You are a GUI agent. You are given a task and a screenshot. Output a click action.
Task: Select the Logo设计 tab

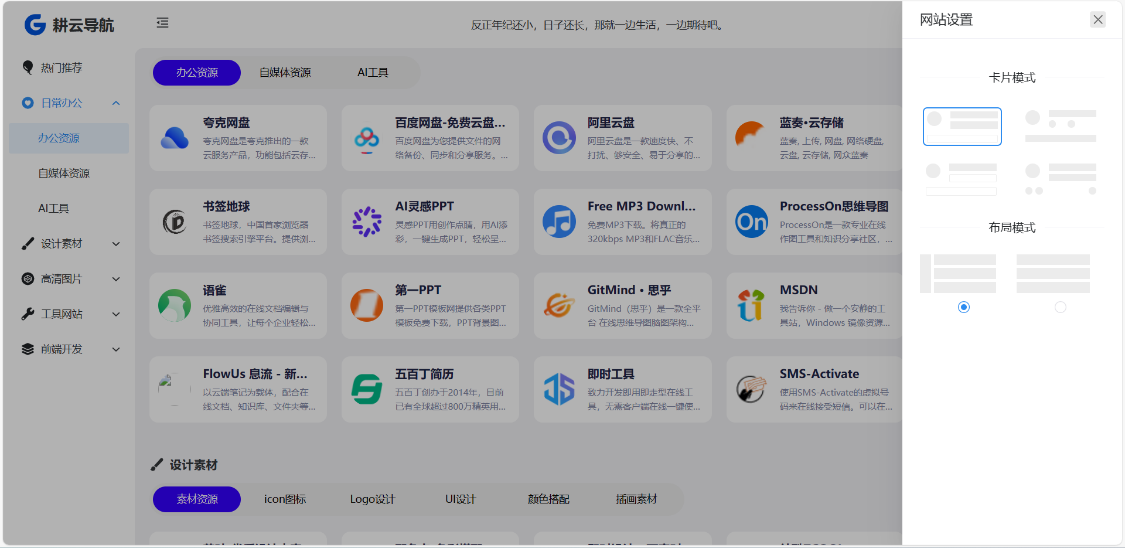coord(373,499)
